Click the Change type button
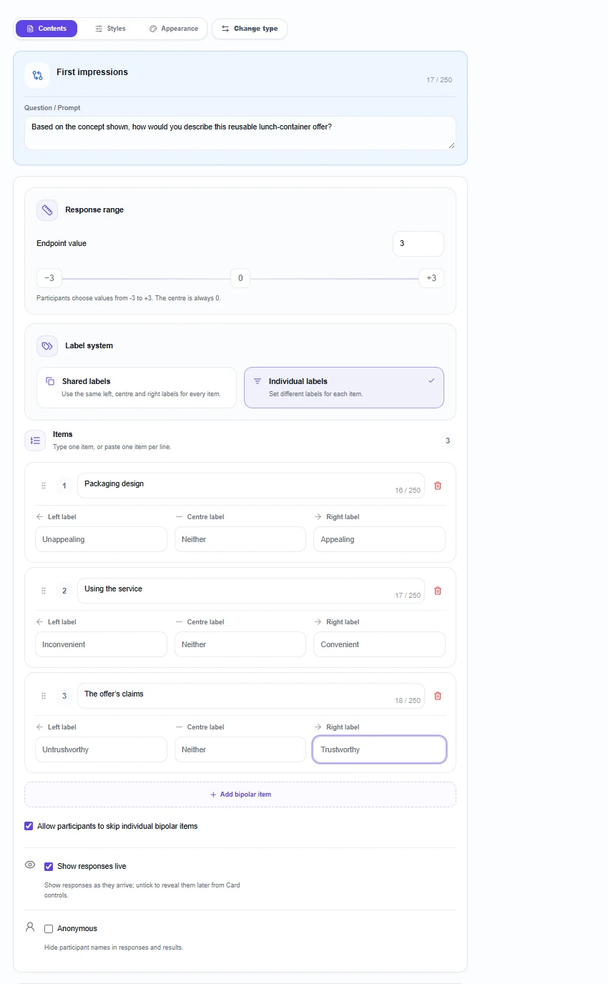Image resolution: width=608 pixels, height=984 pixels. [x=250, y=29]
